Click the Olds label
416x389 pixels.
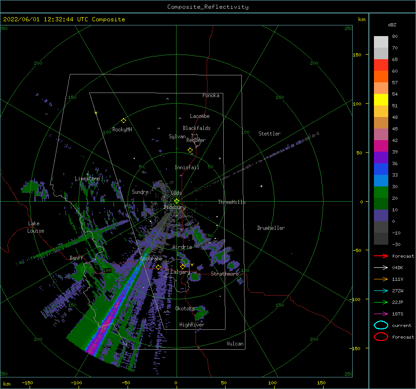click(x=176, y=193)
